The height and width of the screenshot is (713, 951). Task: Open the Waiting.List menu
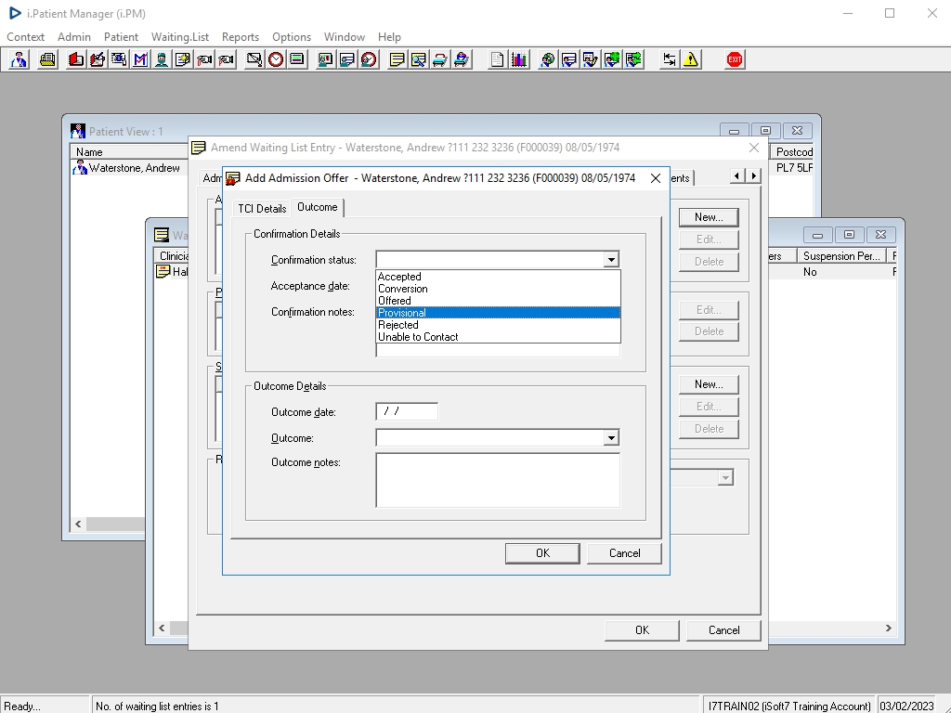180,37
